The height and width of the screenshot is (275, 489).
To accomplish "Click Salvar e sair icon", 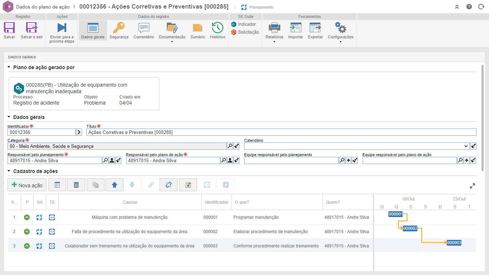I will [x=32, y=28].
